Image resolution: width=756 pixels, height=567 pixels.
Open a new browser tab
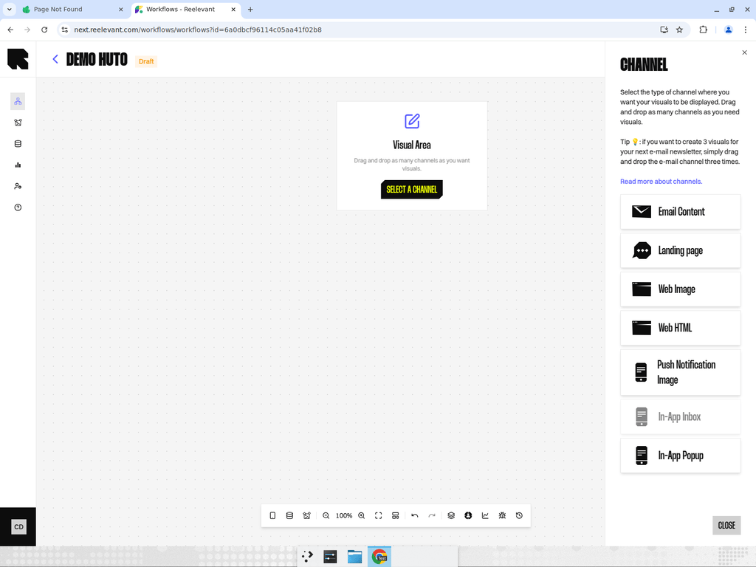coord(250,9)
